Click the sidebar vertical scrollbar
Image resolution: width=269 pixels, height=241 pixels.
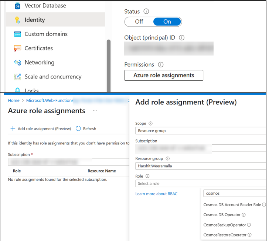[109, 66]
